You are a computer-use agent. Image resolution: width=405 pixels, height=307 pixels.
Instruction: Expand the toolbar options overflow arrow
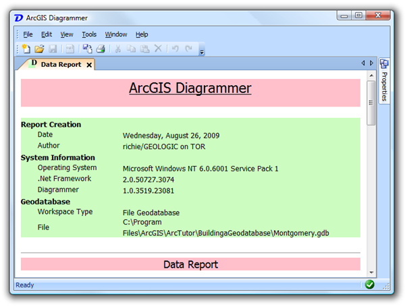(202, 51)
